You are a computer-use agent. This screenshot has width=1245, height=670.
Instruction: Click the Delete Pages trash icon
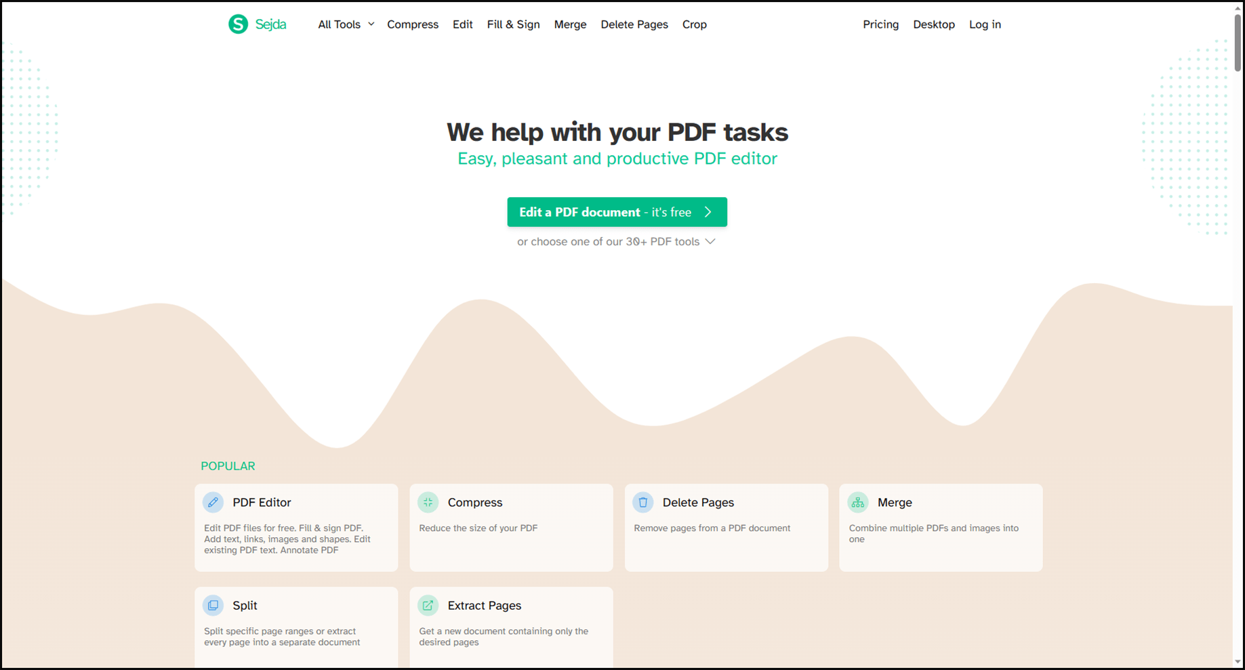[x=642, y=503]
